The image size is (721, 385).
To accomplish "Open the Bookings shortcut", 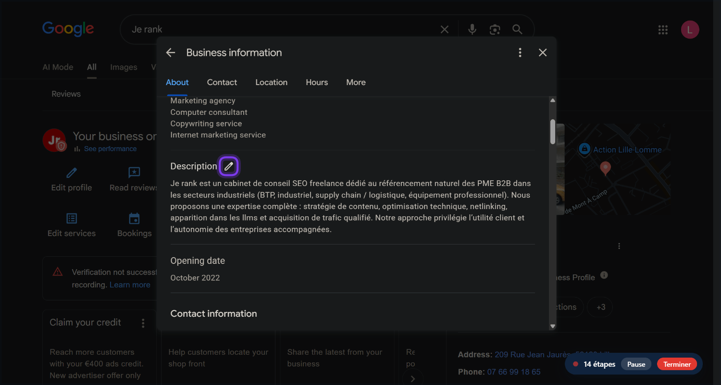I will [134, 226].
